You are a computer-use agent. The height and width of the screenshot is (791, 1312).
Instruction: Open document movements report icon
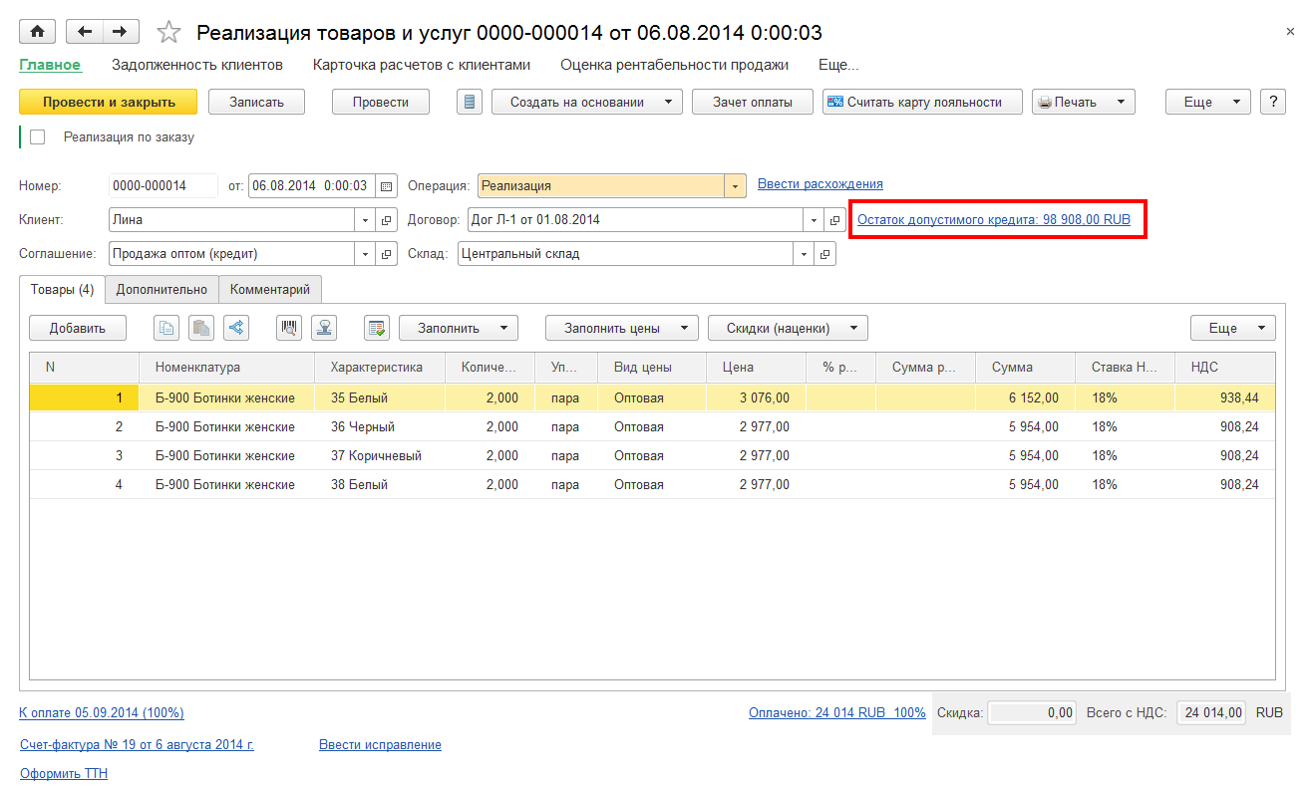pyautogui.click(x=471, y=102)
